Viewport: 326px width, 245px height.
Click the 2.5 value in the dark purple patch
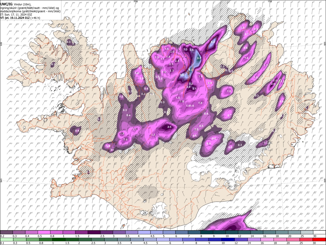[170, 127]
